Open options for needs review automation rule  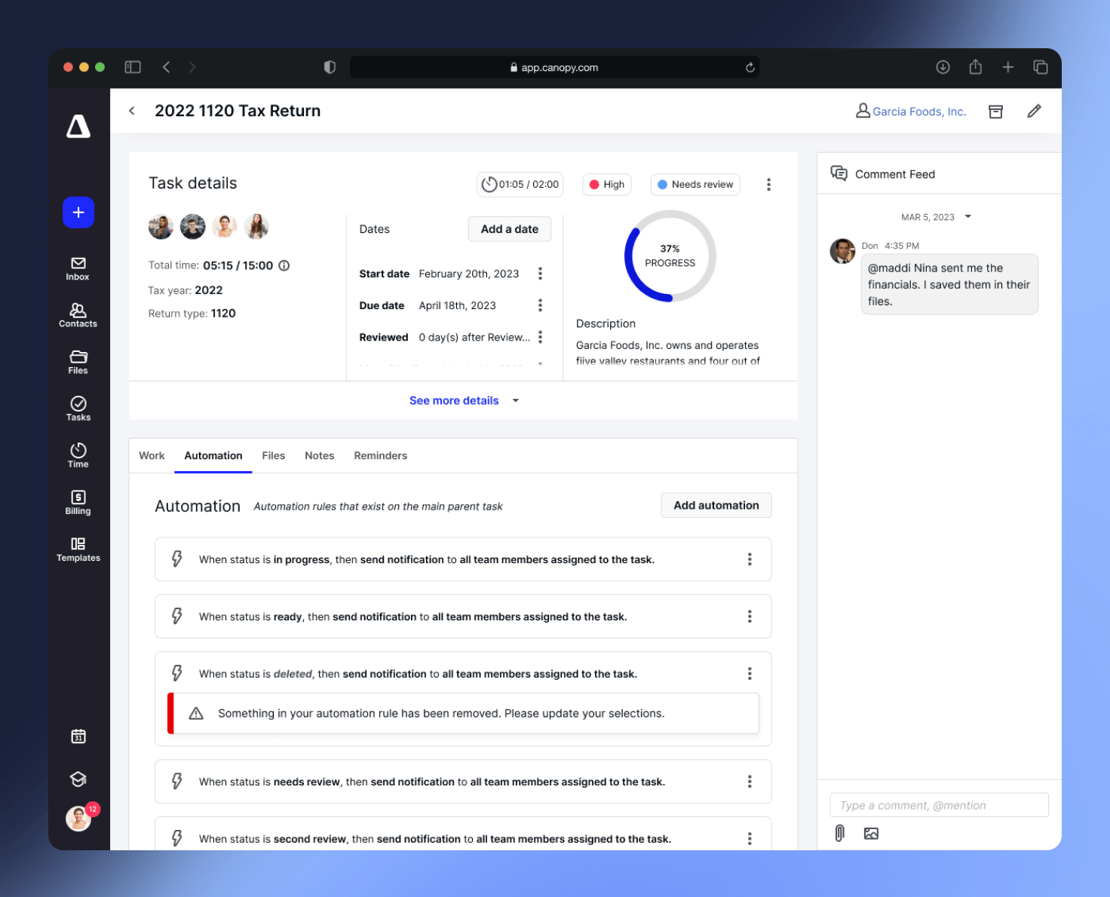(750, 782)
